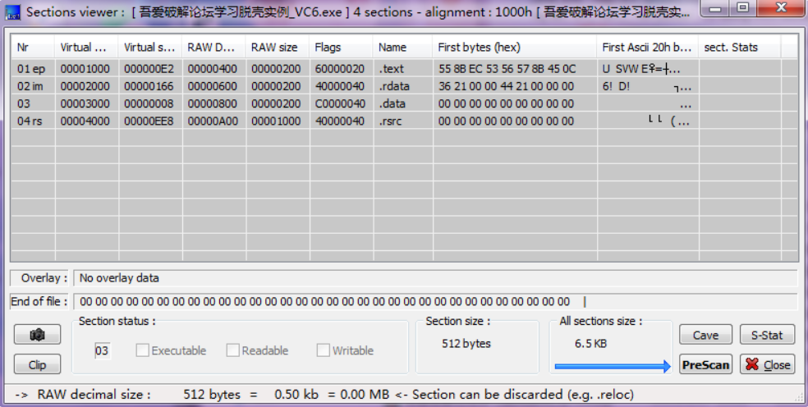Click the Clip button
Image resolution: width=808 pixels, height=407 pixels.
[x=37, y=364]
